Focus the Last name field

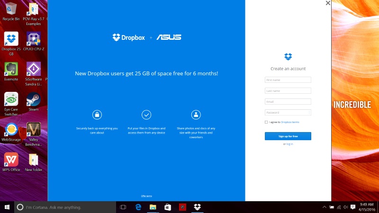click(x=288, y=91)
